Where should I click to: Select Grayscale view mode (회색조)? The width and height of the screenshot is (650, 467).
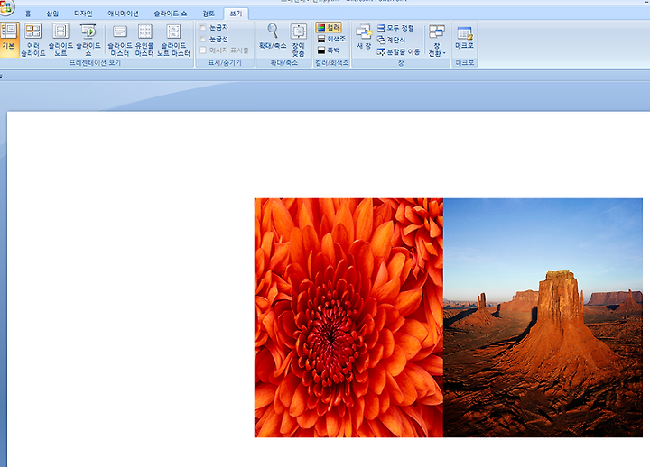(x=331, y=39)
